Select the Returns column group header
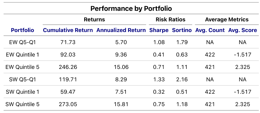 pyautogui.click(x=94, y=20)
